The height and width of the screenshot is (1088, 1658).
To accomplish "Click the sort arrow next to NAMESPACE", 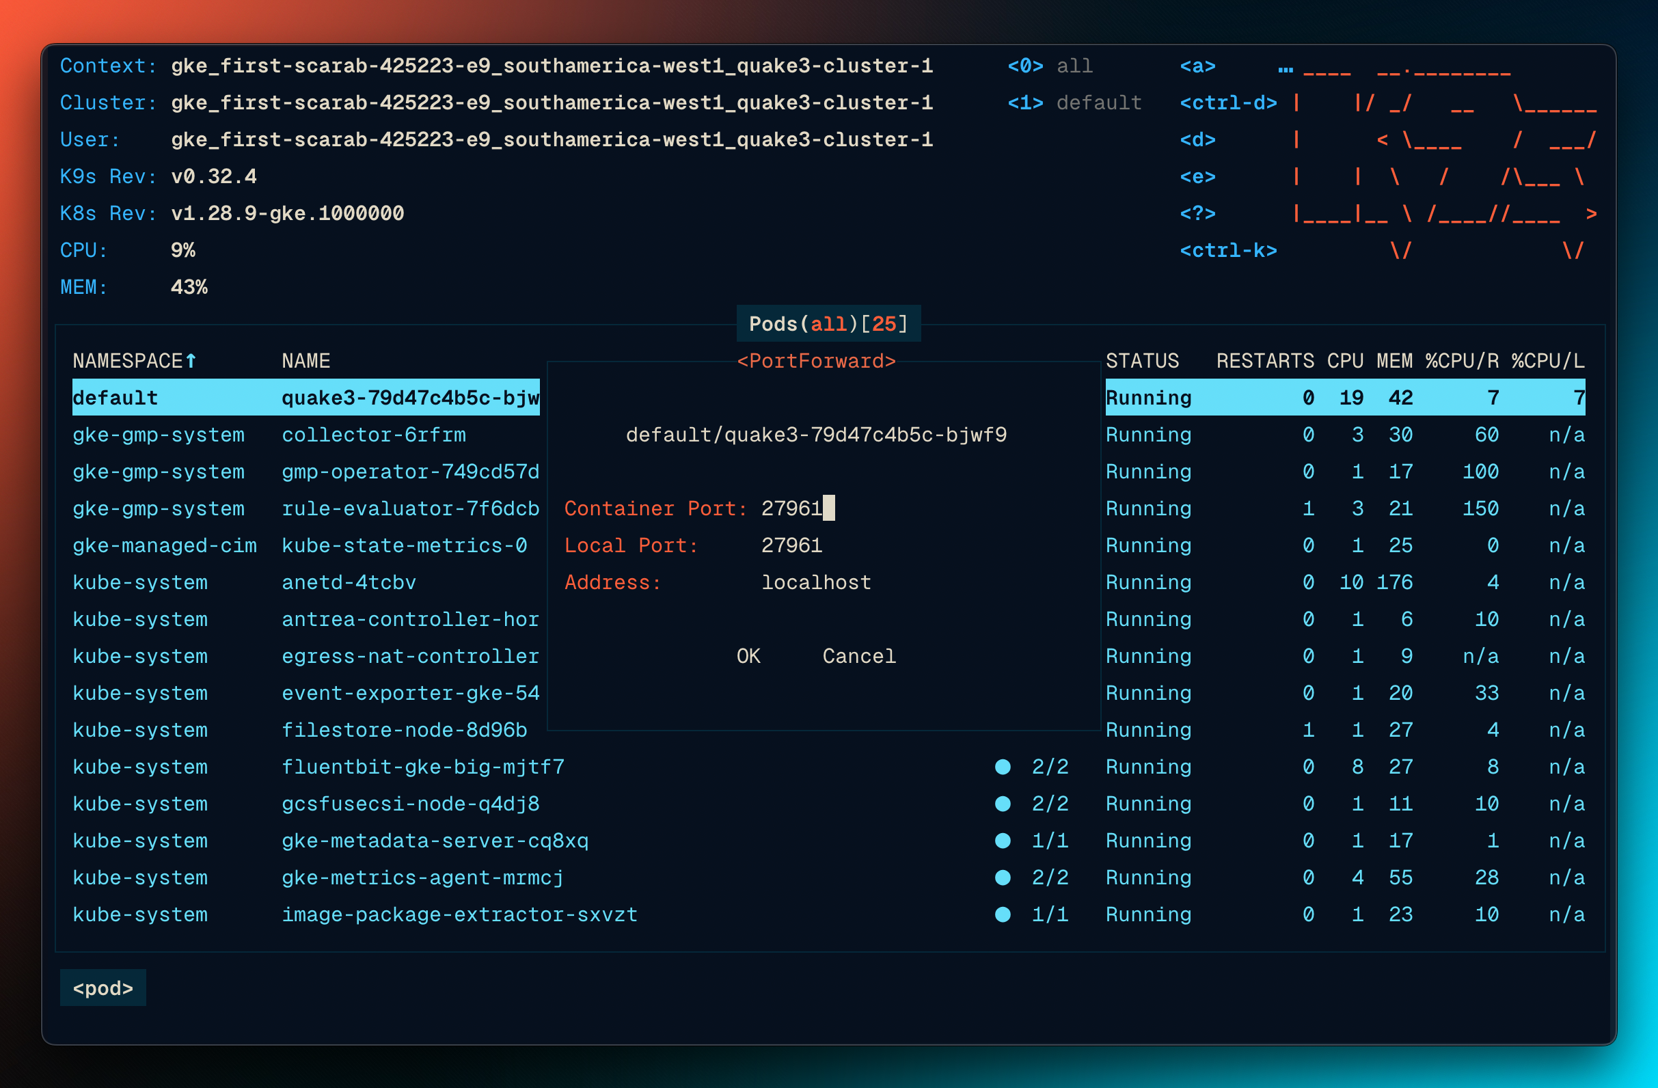I will point(190,360).
